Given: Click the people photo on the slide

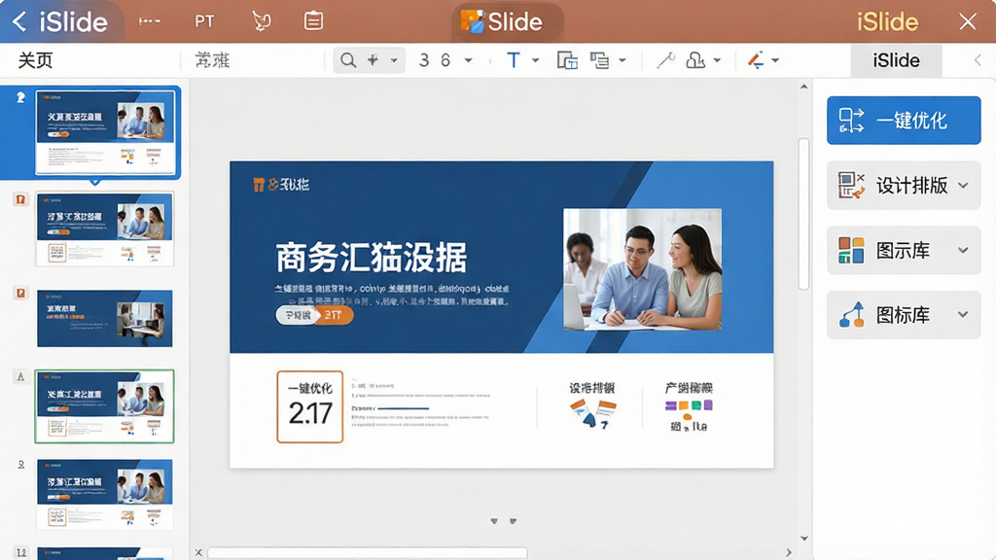Looking at the screenshot, I should (642, 269).
